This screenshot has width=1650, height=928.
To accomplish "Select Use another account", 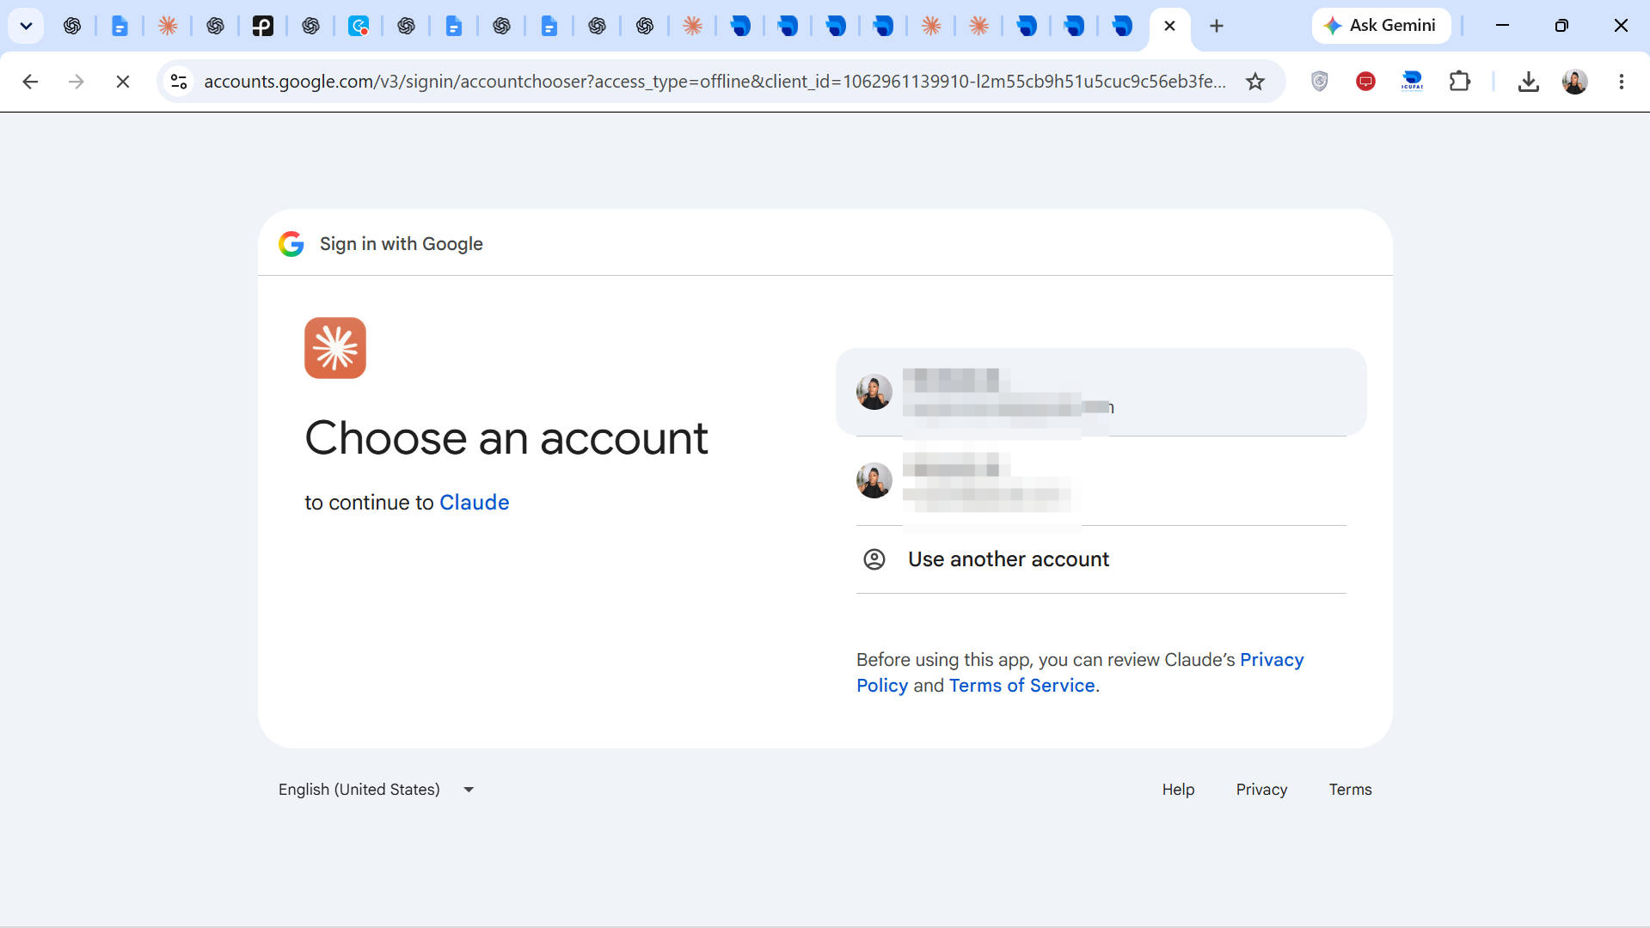I will [1101, 559].
